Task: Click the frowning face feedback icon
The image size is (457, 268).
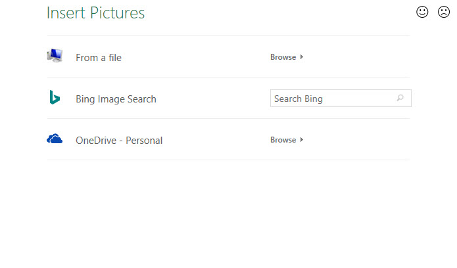Action: (444, 12)
